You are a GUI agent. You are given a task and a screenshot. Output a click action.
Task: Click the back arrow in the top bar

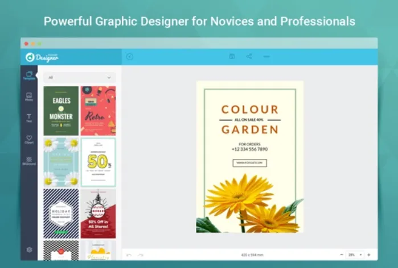click(129, 57)
